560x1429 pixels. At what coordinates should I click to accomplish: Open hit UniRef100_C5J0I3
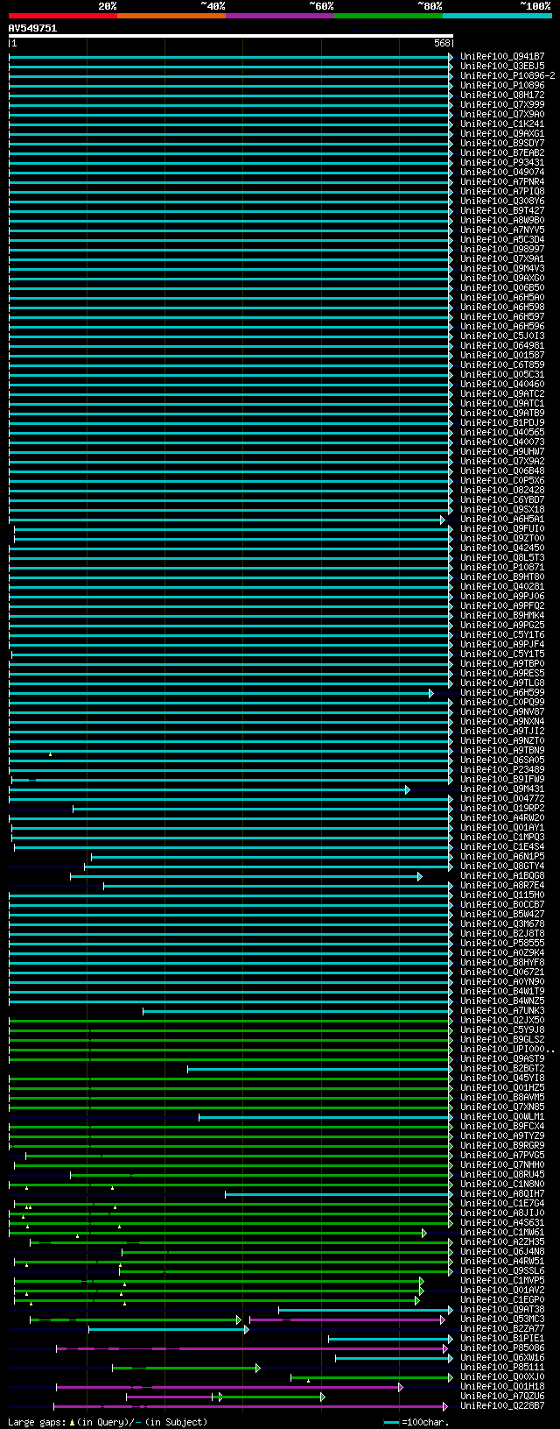point(502,336)
